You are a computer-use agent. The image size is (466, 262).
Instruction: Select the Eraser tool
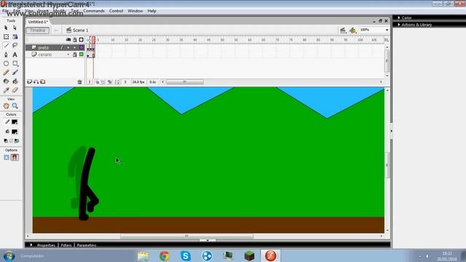tap(15, 90)
